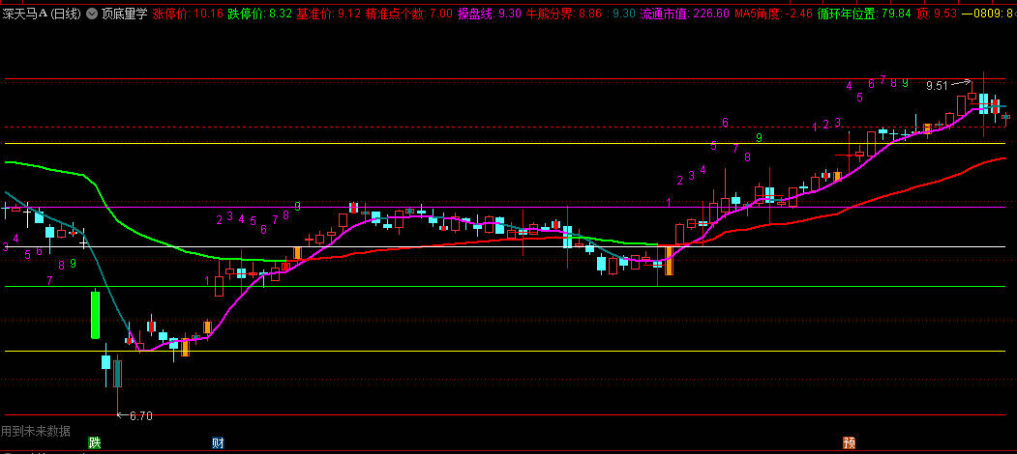Click the 张停价: 10.16 value
This screenshot has width=1017, height=454.
click(188, 13)
